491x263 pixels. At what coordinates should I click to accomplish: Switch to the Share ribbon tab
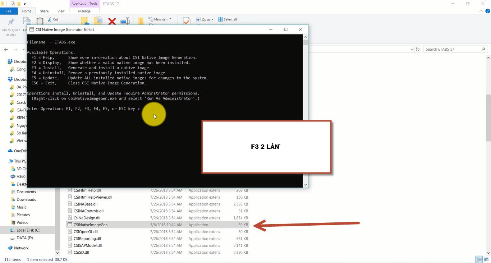coord(44,11)
